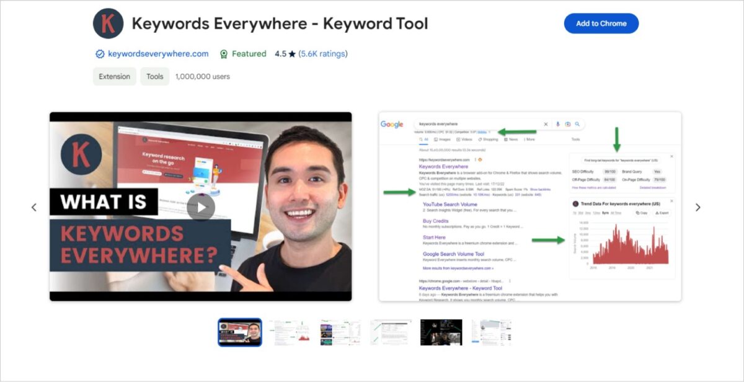This screenshot has height=382, width=744.
Task: Click the rating star icon beside 4.5
Action: point(292,54)
